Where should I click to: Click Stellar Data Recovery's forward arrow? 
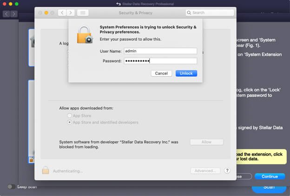tap(14, 14)
